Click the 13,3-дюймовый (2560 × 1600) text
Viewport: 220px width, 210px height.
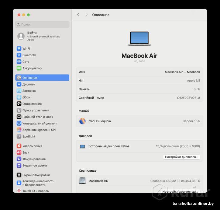(178, 146)
